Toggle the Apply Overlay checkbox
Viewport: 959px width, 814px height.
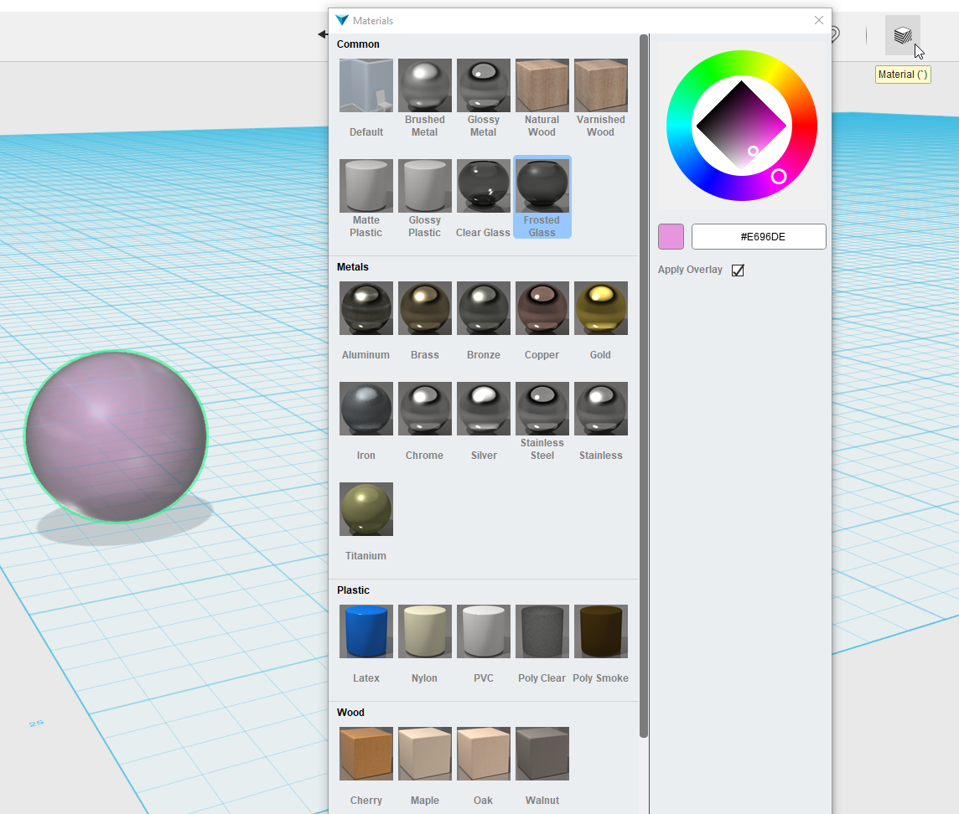pos(738,270)
